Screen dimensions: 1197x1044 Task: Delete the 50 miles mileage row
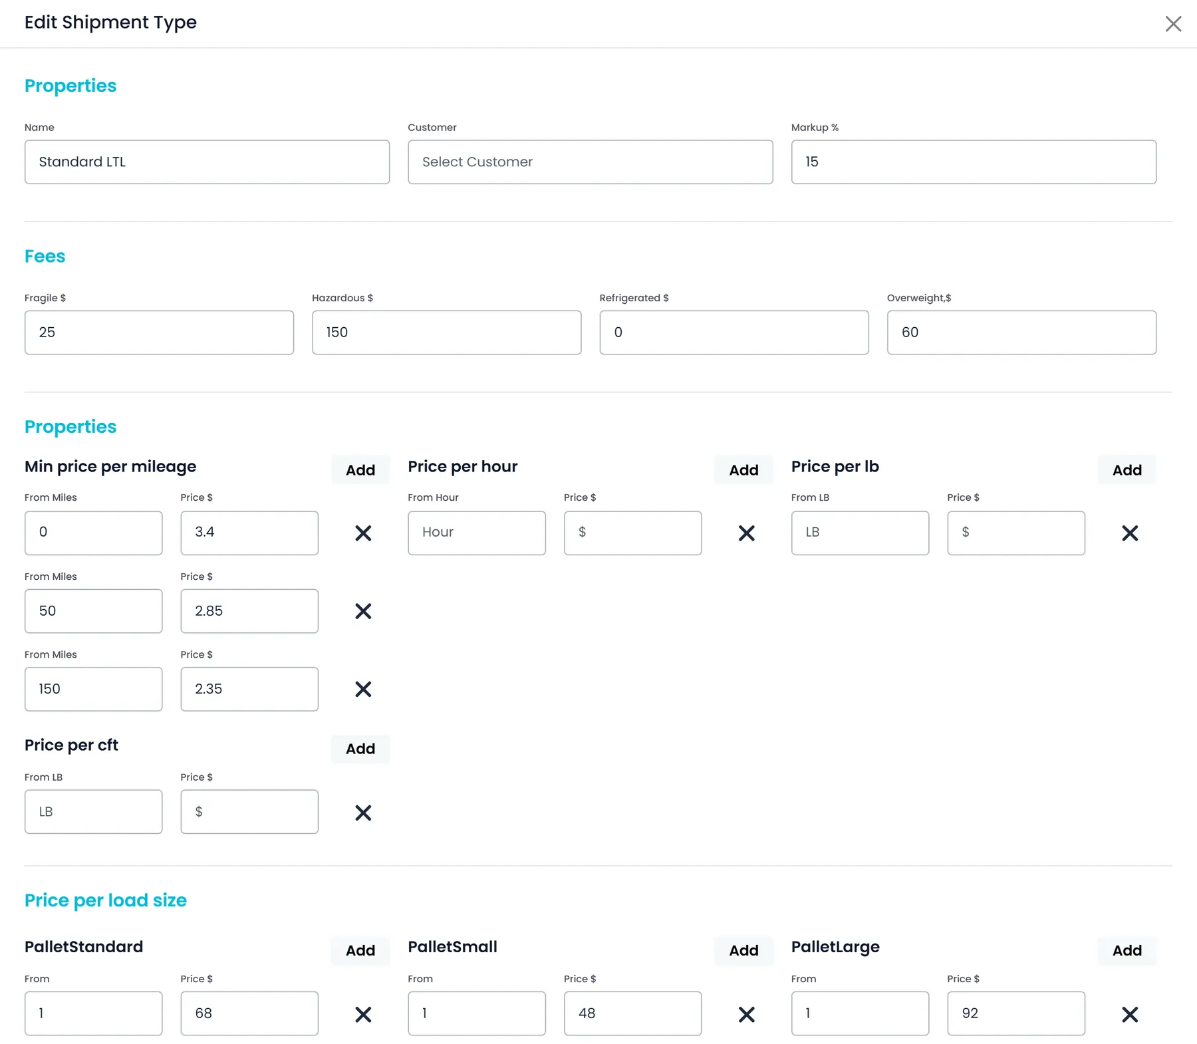pyautogui.click(x=363, y=611)
